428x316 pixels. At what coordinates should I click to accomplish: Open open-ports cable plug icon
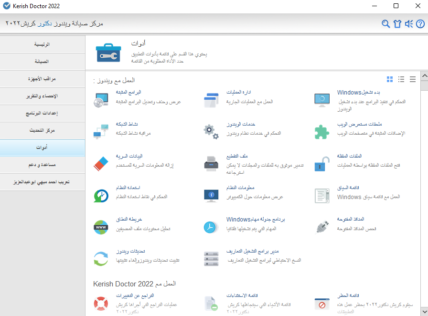(322, 227)
